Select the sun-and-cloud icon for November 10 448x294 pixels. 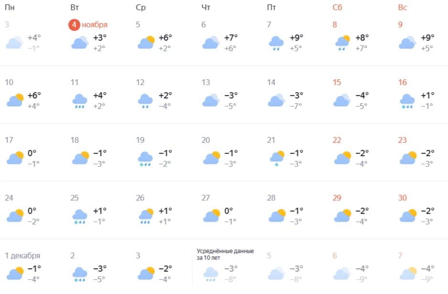(15, 100)
